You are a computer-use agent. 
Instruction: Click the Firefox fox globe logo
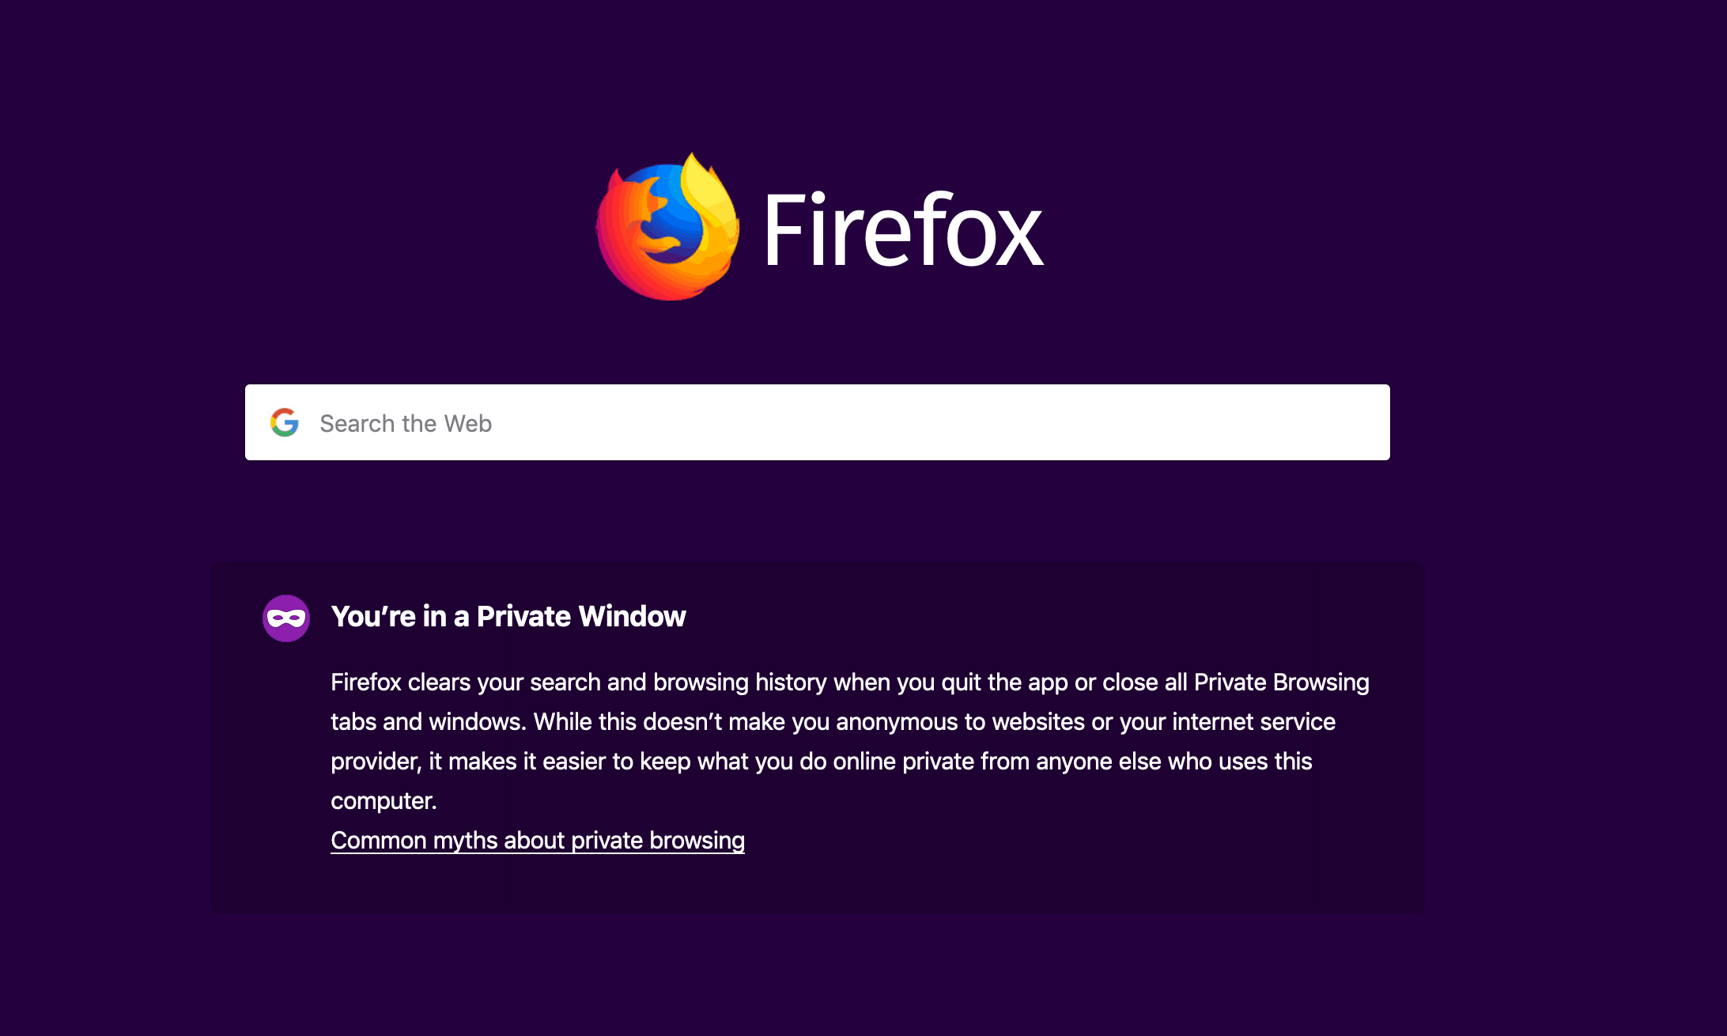668,226
